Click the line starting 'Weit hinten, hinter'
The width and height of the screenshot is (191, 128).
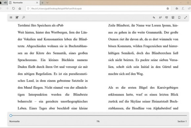click(x=53, y=32)
